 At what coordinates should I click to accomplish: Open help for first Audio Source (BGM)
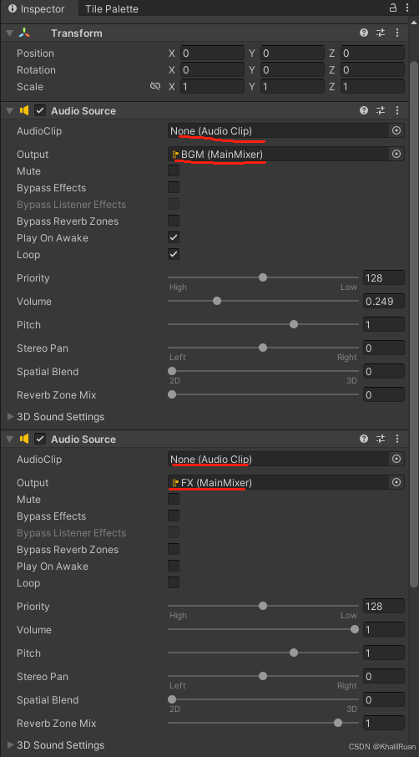[x=364, y=110]
